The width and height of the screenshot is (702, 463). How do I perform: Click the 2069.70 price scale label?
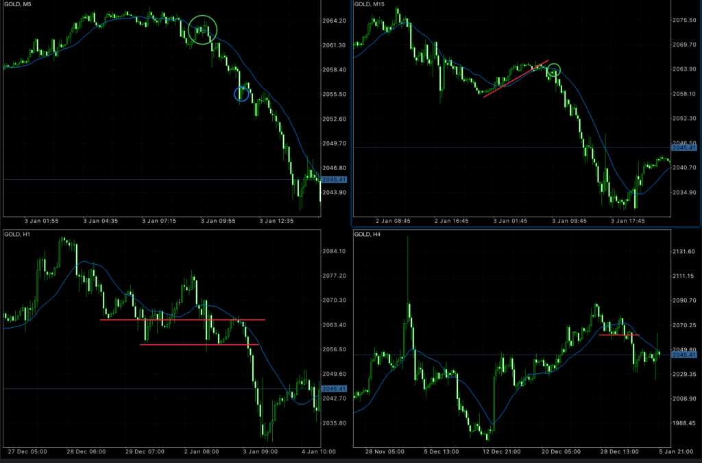(x=684, y=45)
